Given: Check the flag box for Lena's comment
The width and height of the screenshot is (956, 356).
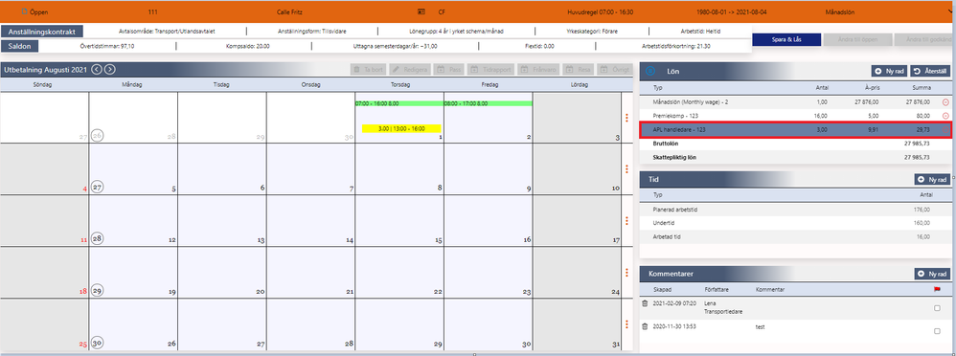Looking at the screenshot, I should (937, 308).
